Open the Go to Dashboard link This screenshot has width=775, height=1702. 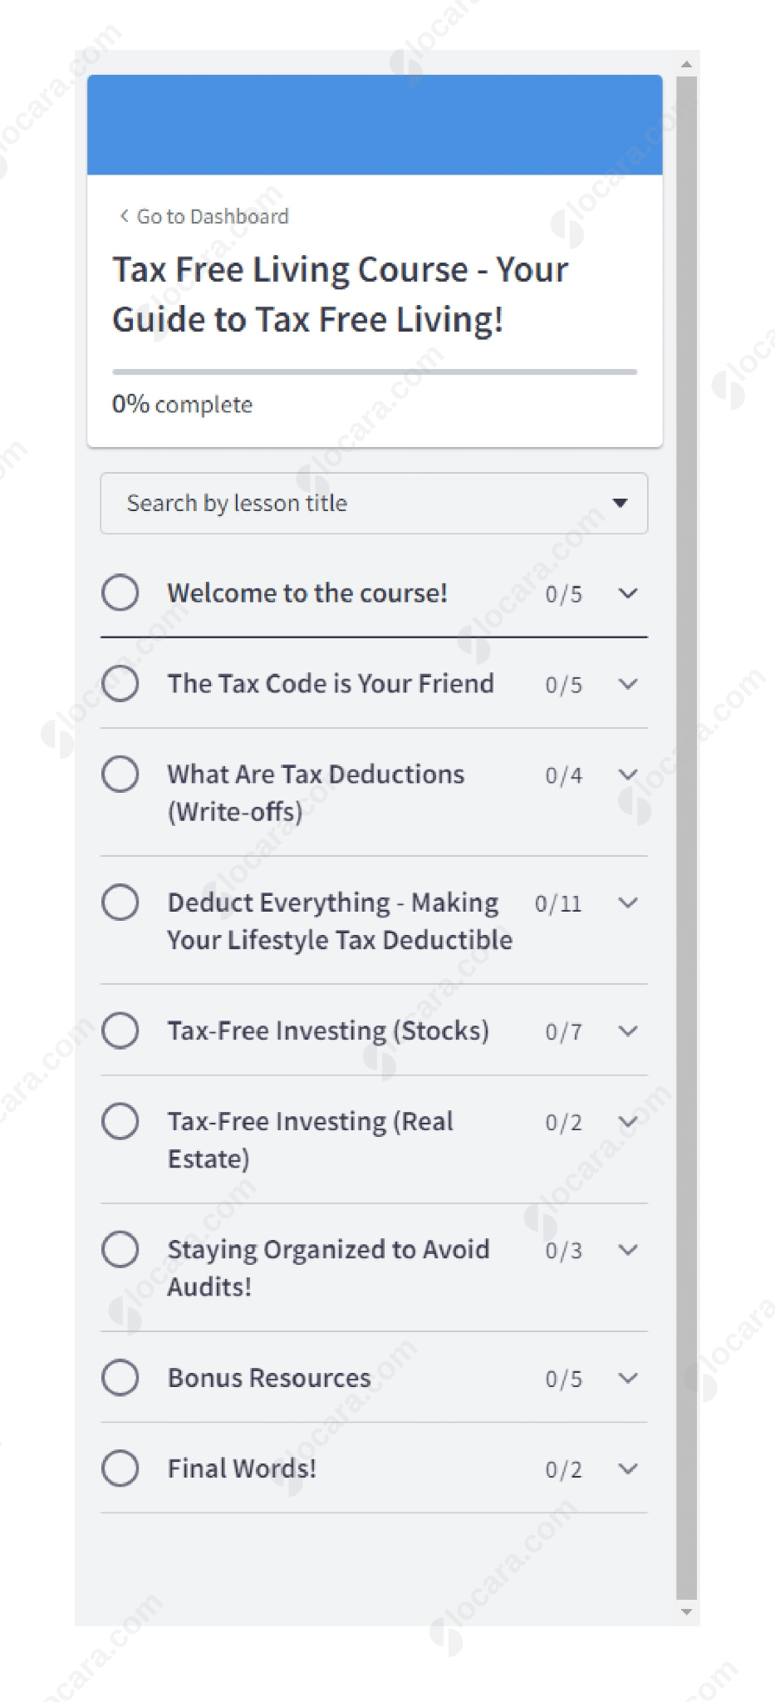212,215
